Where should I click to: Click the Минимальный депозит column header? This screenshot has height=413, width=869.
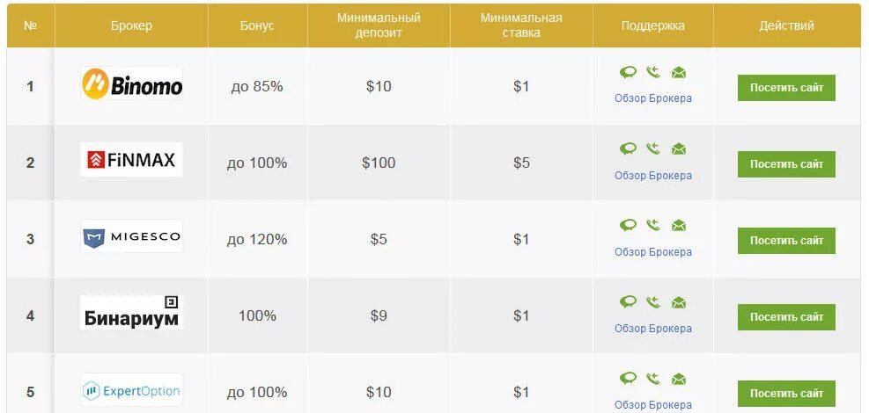pyautogui.click(x=379, y=25)
